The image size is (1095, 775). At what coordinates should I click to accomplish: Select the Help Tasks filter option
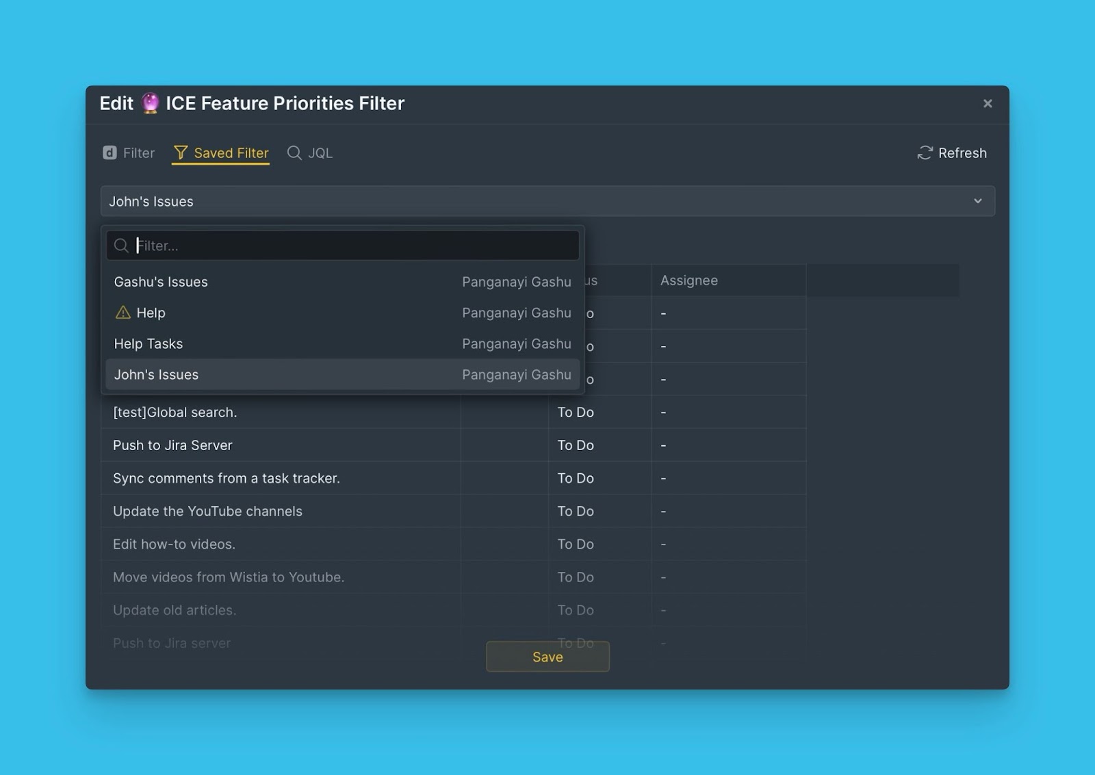[x=149, y=343]
